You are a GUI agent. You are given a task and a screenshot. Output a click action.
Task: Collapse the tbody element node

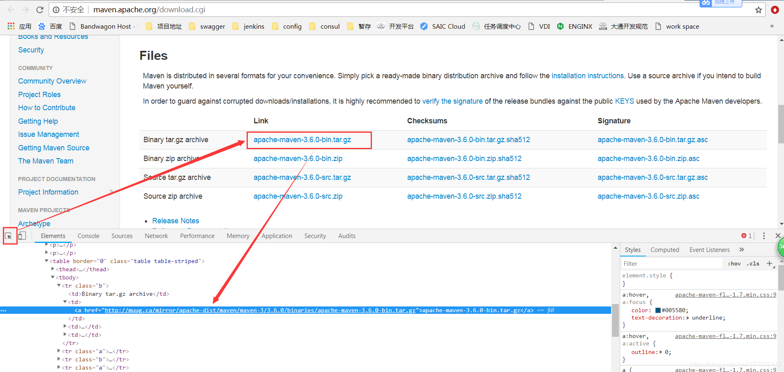[52, 277]
